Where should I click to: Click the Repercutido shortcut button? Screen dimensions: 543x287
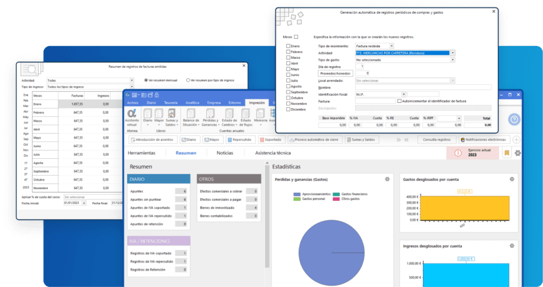click(241, 140)
